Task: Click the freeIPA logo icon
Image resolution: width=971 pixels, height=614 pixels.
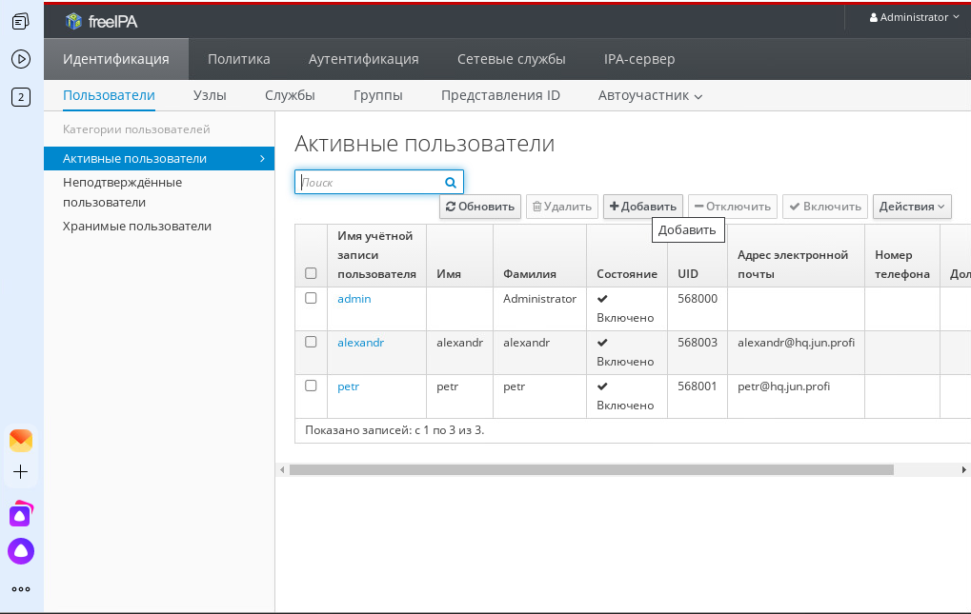Action: 73,20
